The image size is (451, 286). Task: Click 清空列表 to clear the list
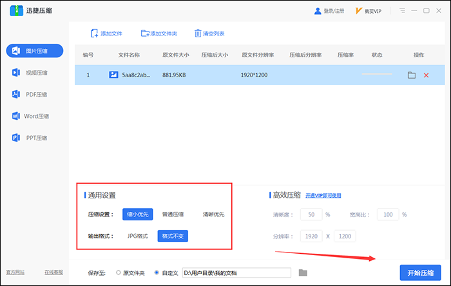209,33
